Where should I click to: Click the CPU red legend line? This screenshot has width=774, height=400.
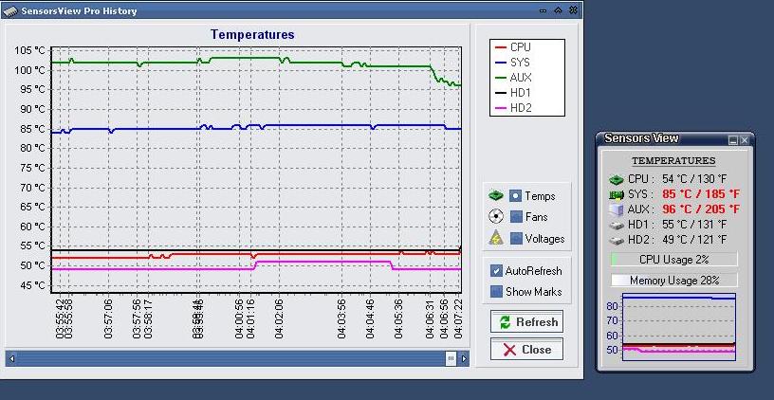click(x=501, y=47)
